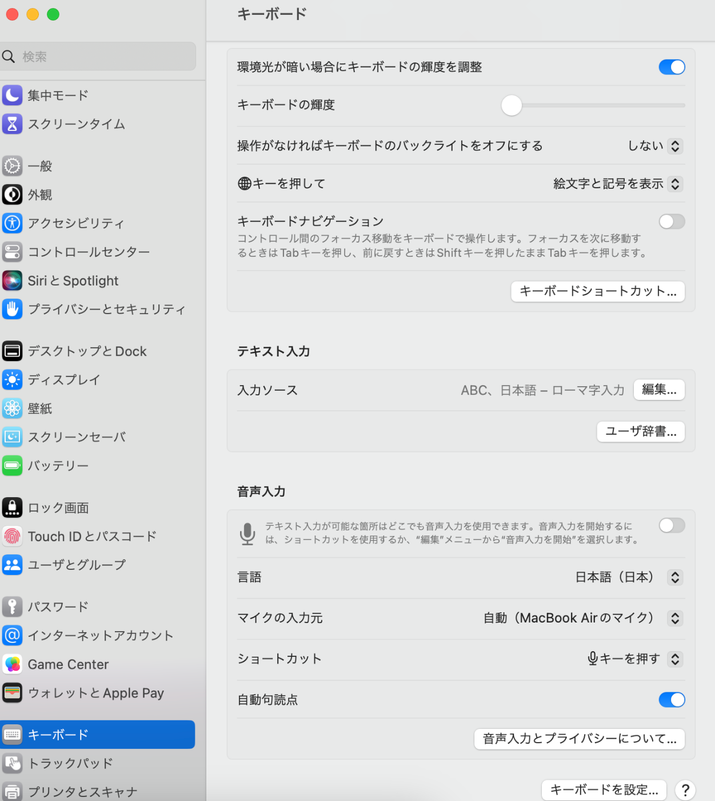Click the search magnifier icon

coord(9,56)
